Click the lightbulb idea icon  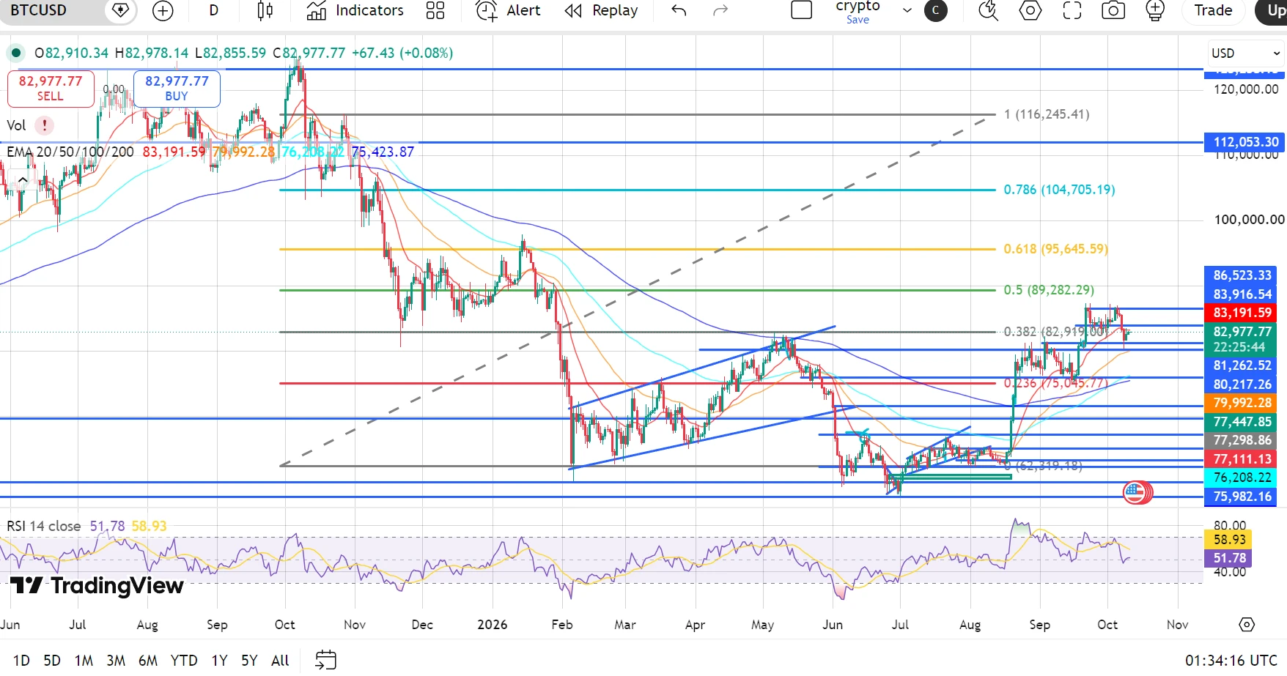pos(1155,10)
